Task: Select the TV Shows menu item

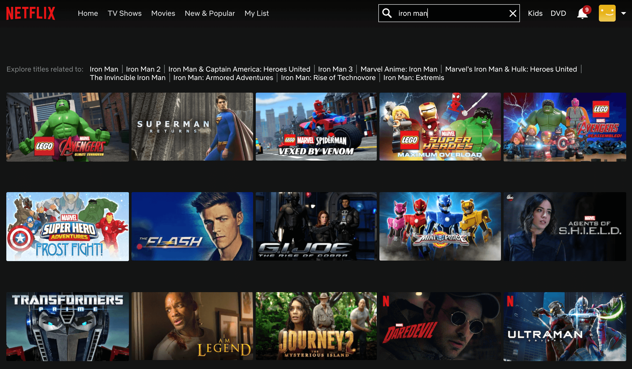Action: [125, 13]
